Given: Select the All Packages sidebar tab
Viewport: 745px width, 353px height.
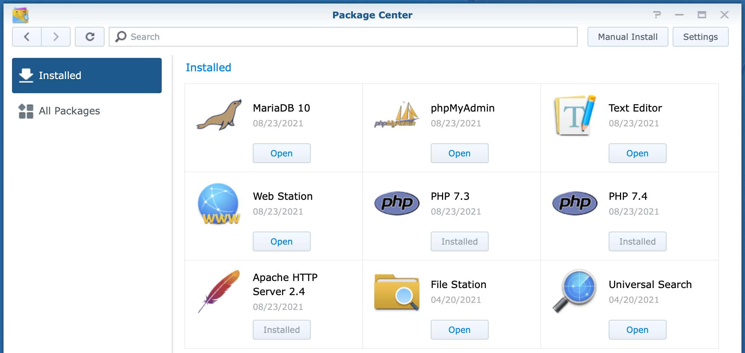Looking at the screenshot, I should (87, 111).
